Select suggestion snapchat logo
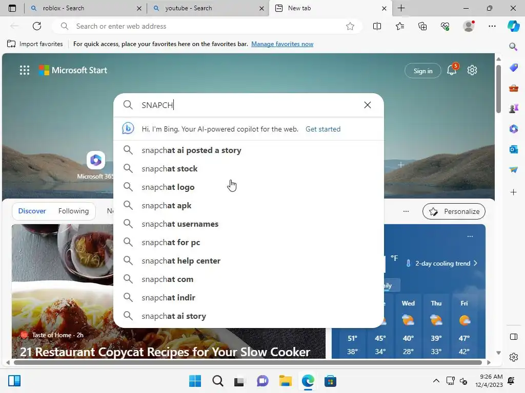 click(249, 187)
